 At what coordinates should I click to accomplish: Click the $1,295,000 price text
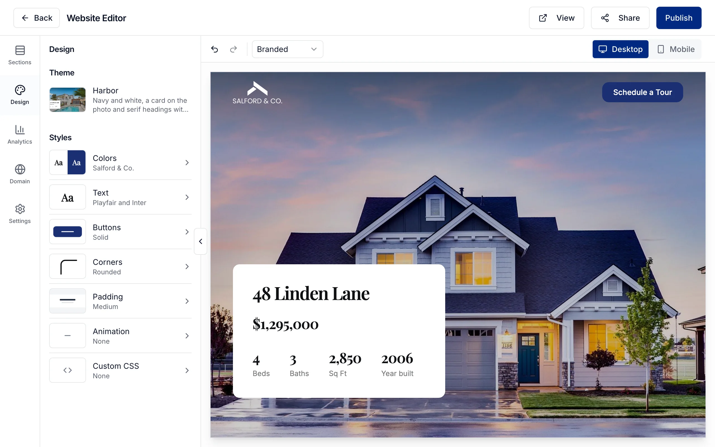[x=285, y=324]
